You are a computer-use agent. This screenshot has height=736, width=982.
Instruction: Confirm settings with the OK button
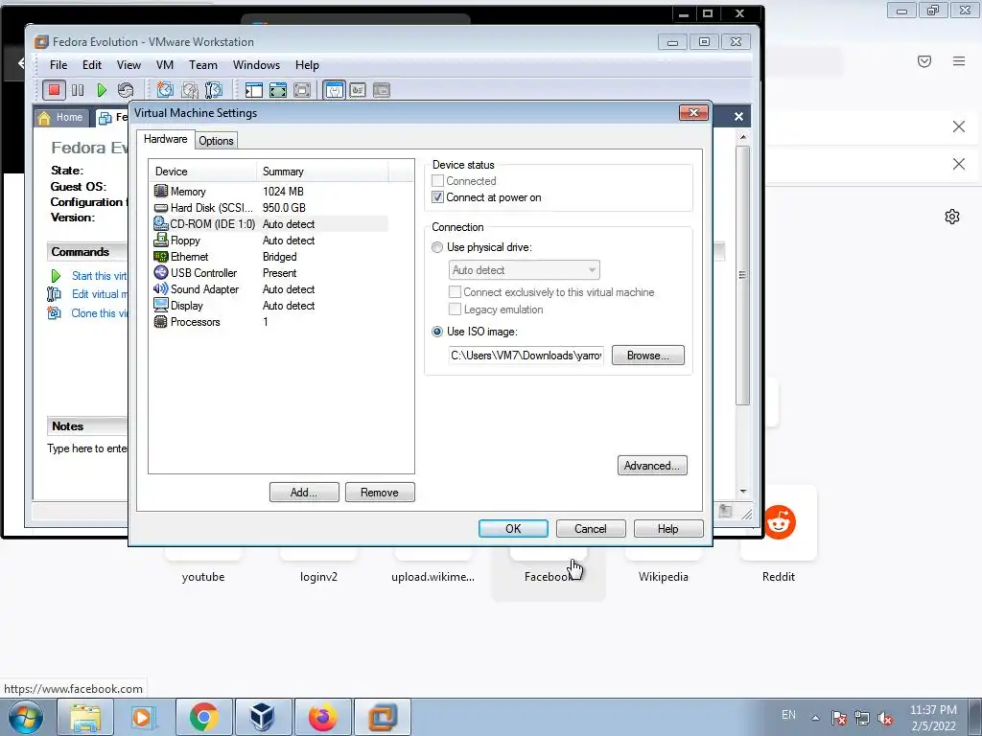coord(513,529)
